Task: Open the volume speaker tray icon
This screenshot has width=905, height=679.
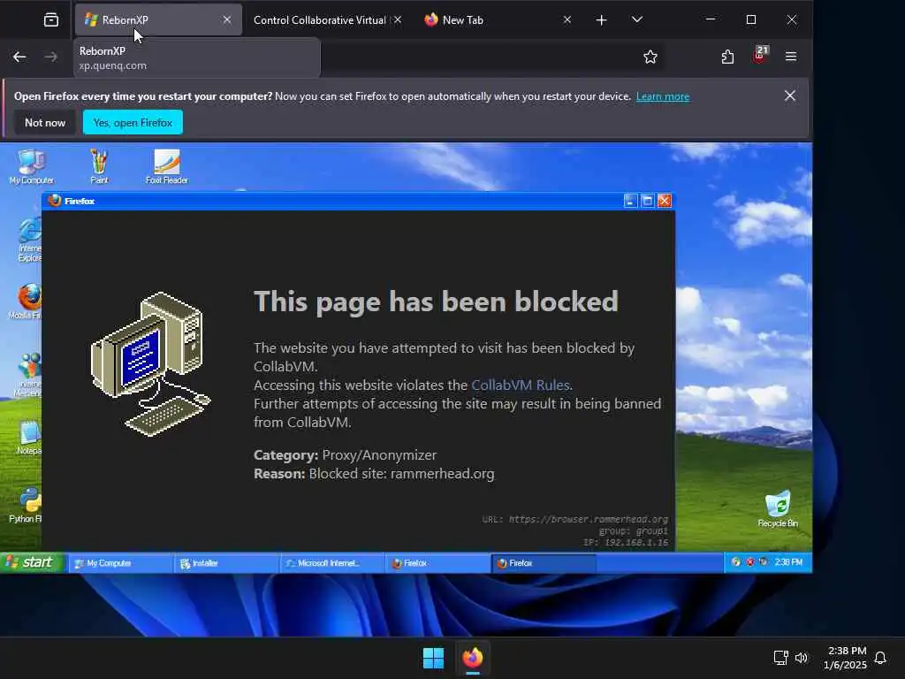Action: pyautogui.click(x=801, y=658)
